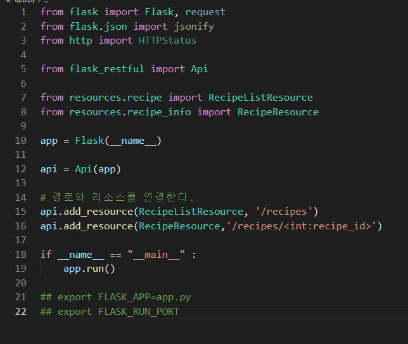Click 'RecipeListResource' argument on line 15
The image size is (408, 344).
point(191,212)
